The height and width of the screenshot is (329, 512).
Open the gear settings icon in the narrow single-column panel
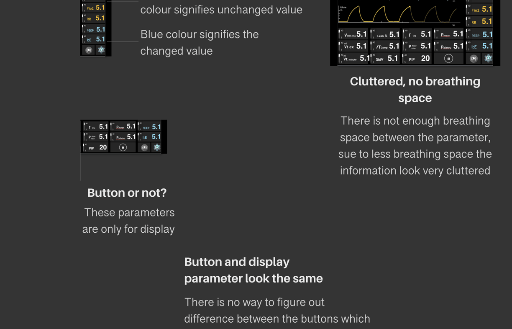point(101,50)
